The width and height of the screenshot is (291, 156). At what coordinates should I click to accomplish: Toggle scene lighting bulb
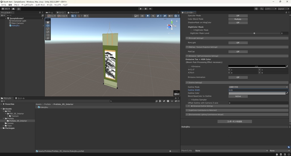(x=148, y=16)
